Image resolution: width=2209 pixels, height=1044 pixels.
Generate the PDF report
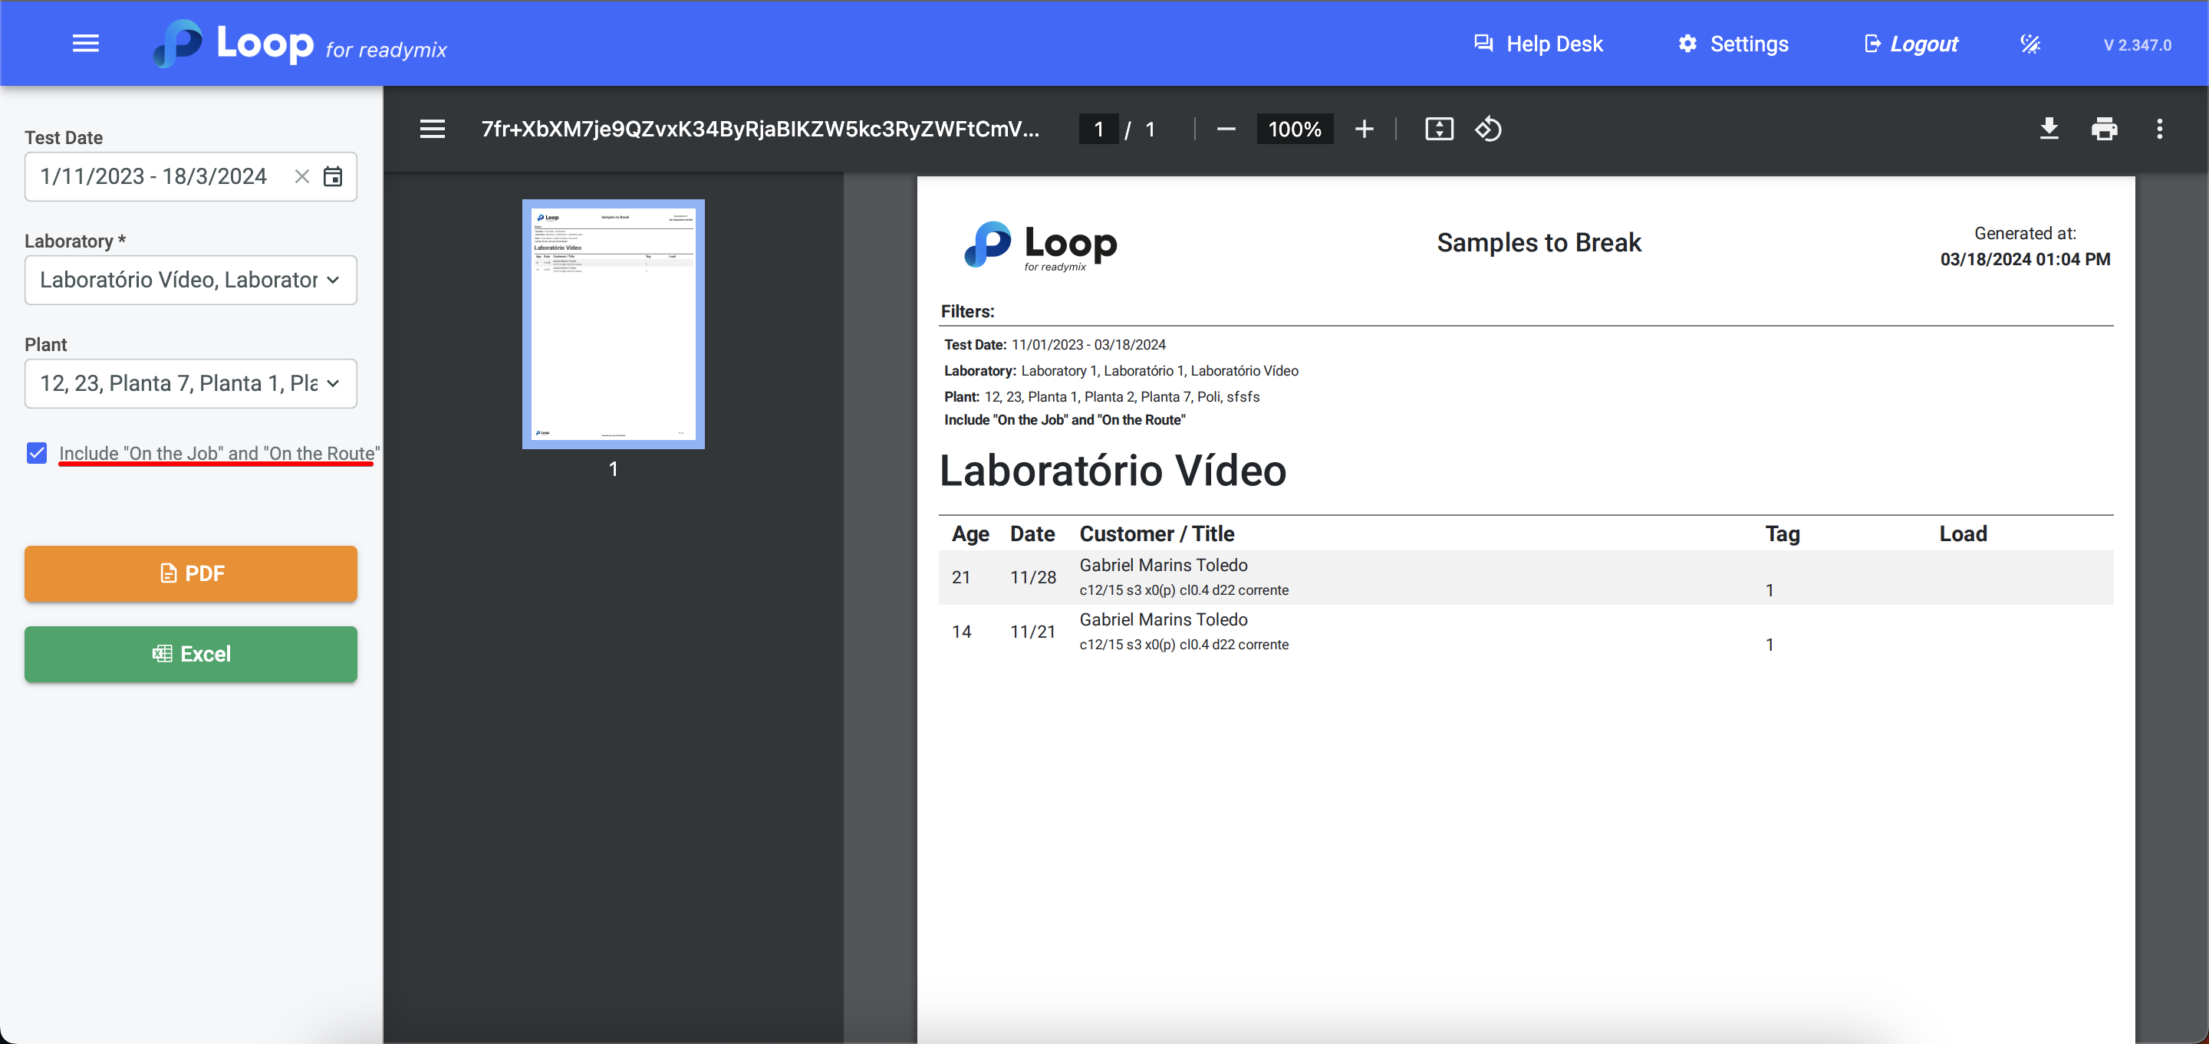pos(190,573)
